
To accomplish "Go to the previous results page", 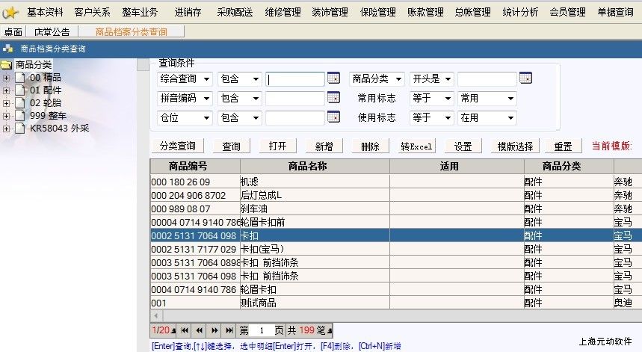I will pyautogui.click(x=199, y=330).
